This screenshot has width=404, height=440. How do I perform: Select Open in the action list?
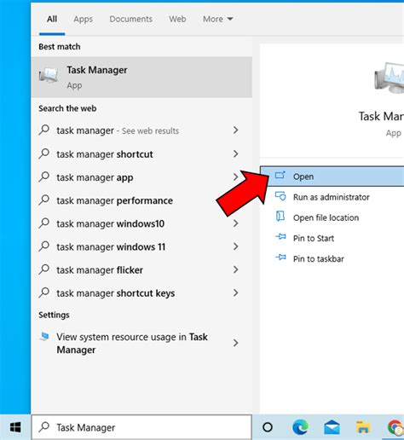[332, 177]
